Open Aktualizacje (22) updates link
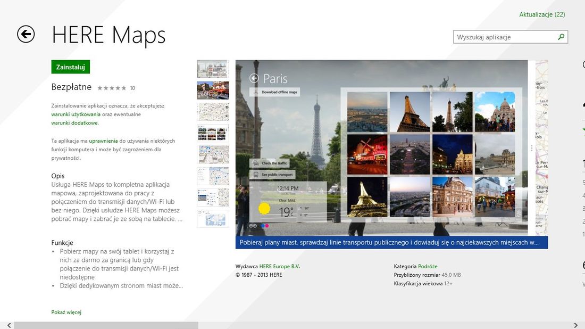This screenshot has height=329, width=585. pyautogui.click(x=542, y=14)
